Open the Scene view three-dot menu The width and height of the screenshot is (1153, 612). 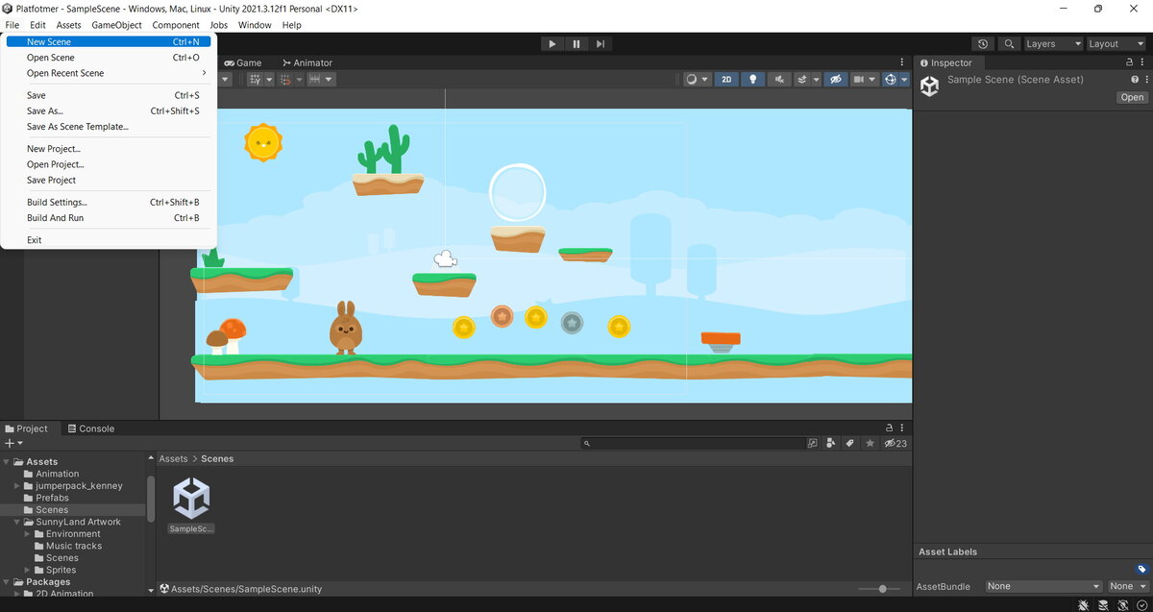pos(901,62)
